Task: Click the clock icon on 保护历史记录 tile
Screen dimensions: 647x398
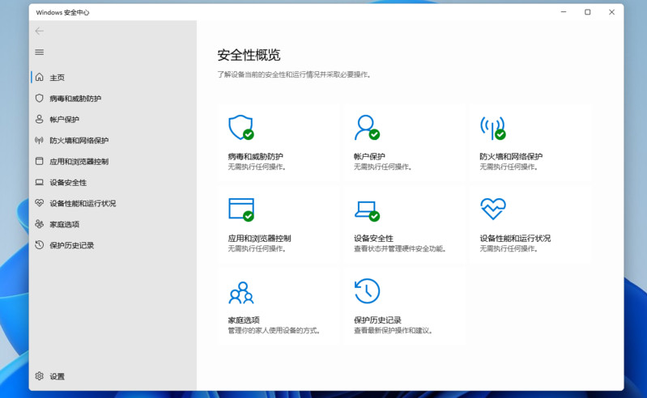Action: click(367, 291)
